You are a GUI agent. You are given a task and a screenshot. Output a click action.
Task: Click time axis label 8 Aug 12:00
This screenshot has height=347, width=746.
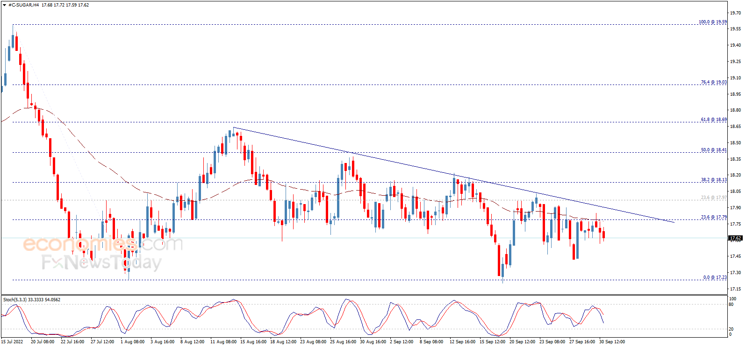pos(192,342)
